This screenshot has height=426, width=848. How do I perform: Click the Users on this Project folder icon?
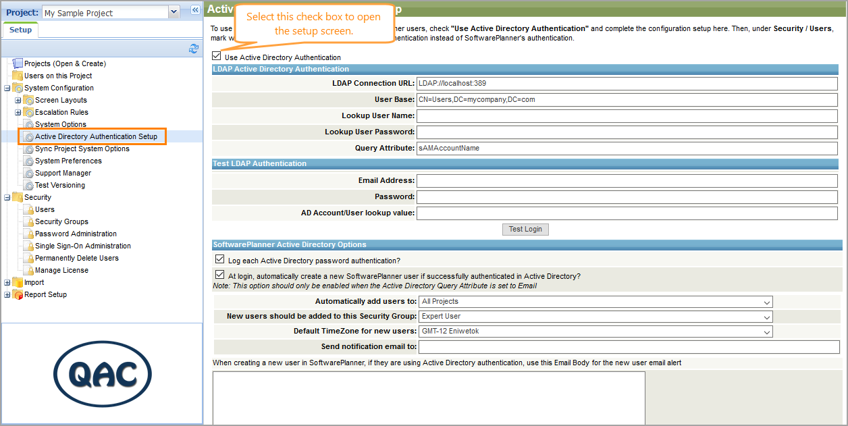click(x=18, y=76)
